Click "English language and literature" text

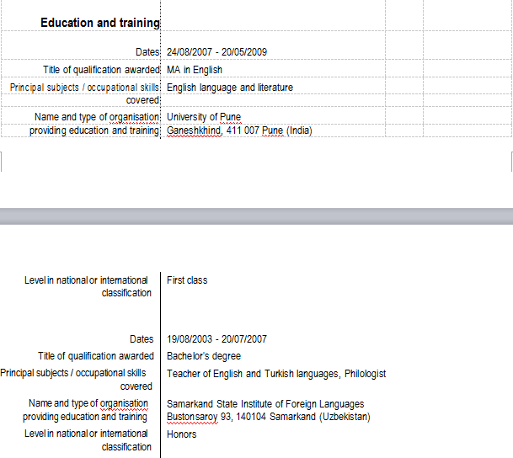pos(229,88)
